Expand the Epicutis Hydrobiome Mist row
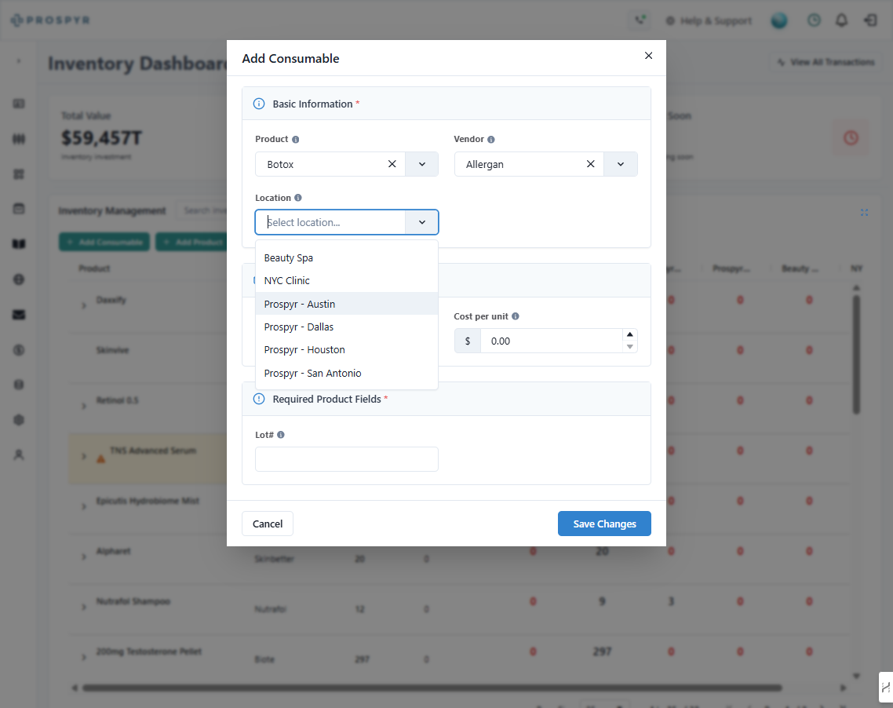Screen dimensions: 893x708 84,506
